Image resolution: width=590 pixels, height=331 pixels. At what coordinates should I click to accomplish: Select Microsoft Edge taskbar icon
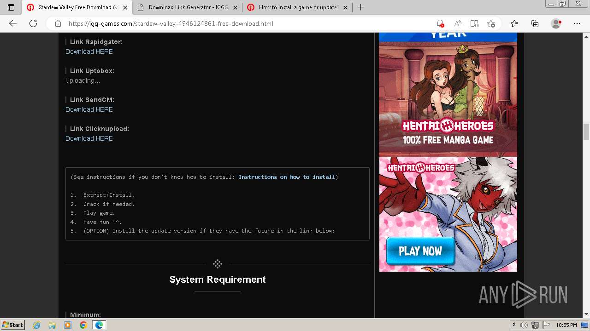coord(99,325)
